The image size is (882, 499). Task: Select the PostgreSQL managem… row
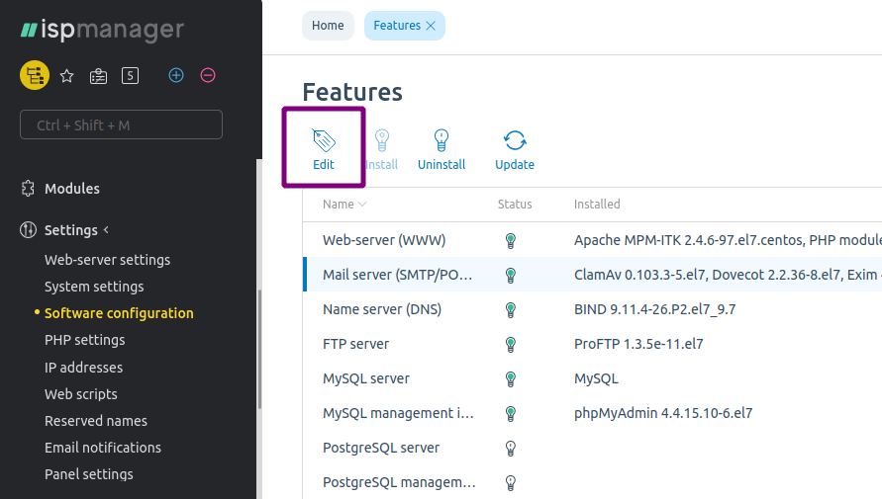coord(592,482)
